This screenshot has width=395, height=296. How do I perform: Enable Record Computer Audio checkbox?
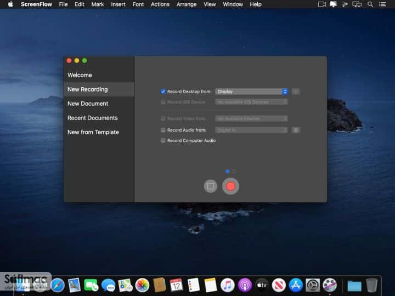[x=163, y=141]
